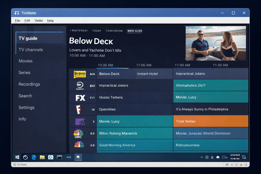Select Vlostic Tettens program
The width and height of the screenshot is (261, 174).
point(135,97)
